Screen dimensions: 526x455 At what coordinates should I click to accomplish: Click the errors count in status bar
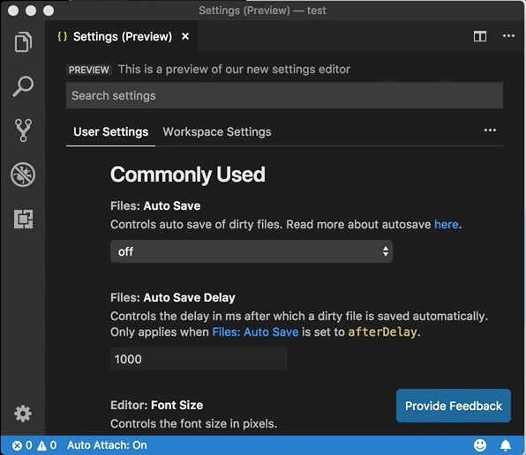click(22, 445)
